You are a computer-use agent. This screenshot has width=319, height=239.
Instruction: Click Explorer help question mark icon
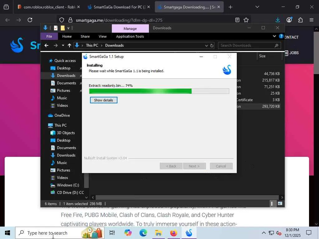[x=281, y=36]
